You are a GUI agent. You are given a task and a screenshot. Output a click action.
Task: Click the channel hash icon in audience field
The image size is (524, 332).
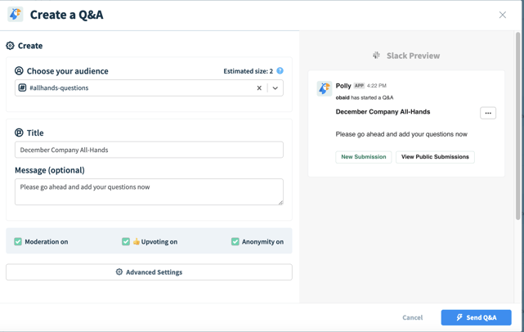(x=22, y=88)
